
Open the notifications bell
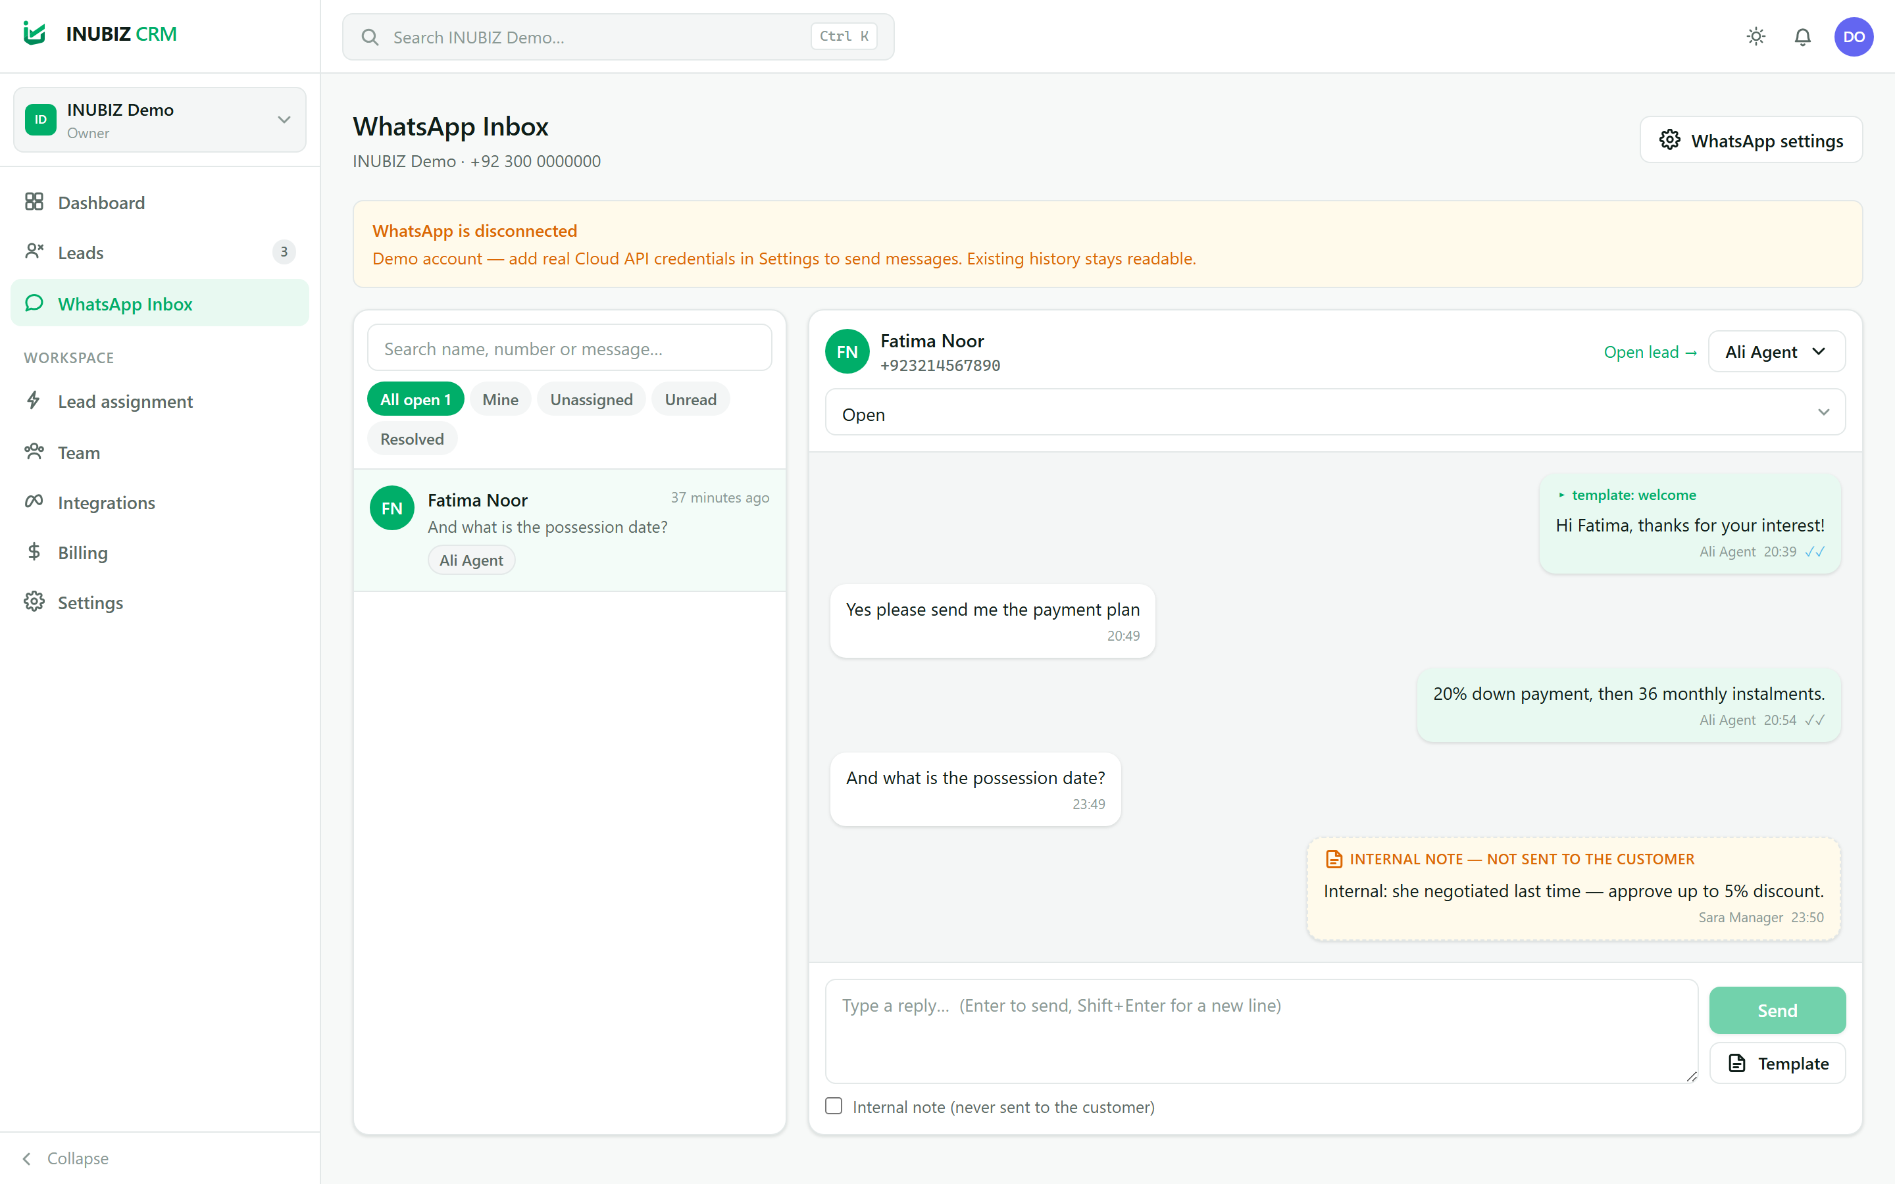1803,37
